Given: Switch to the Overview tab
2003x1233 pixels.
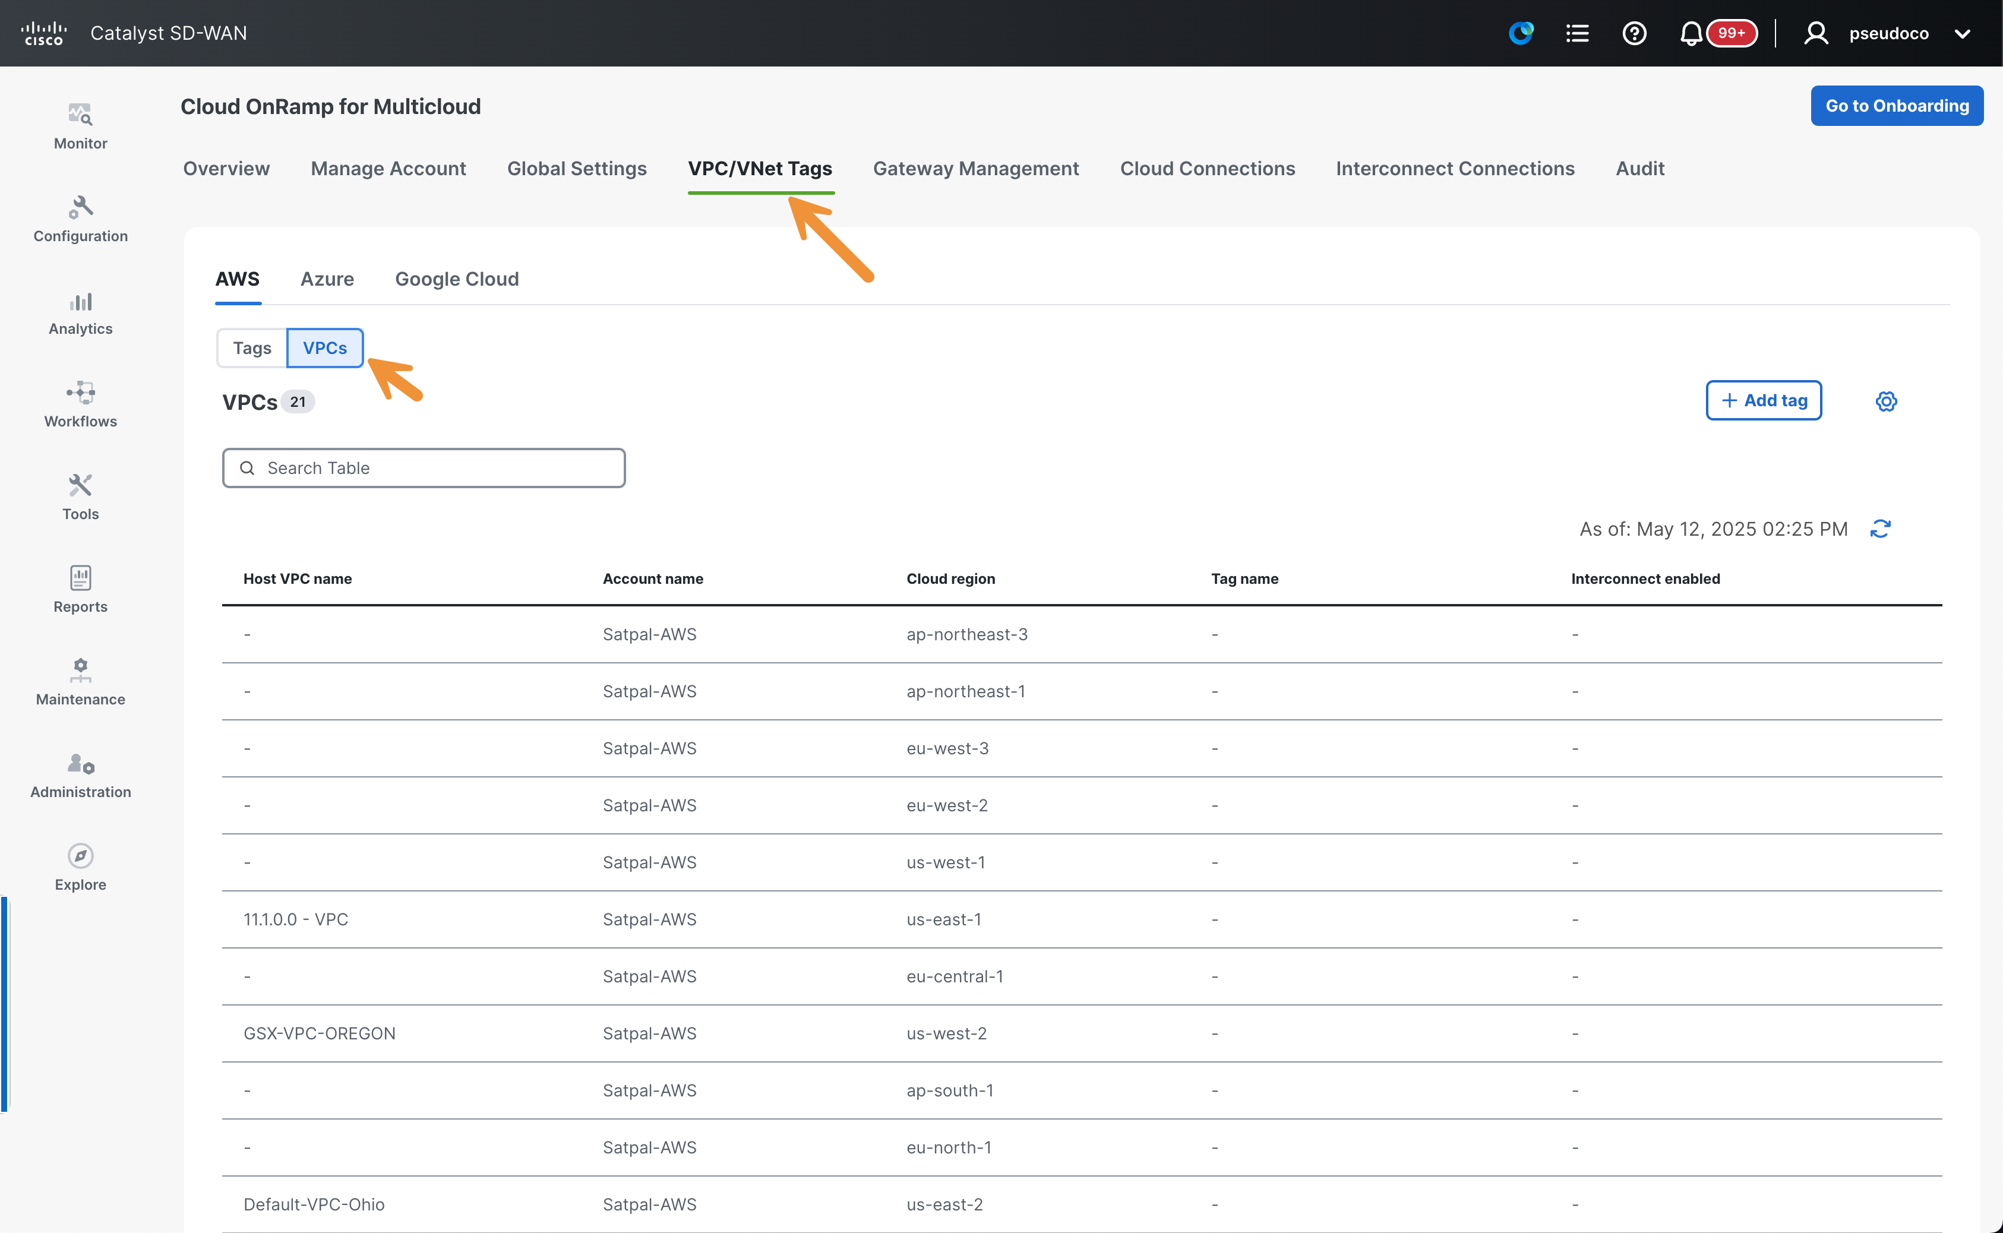Looking at the screenshot, I should pos(226,169).
